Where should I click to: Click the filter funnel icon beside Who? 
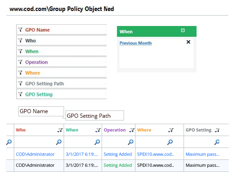[x=20, y=40]
